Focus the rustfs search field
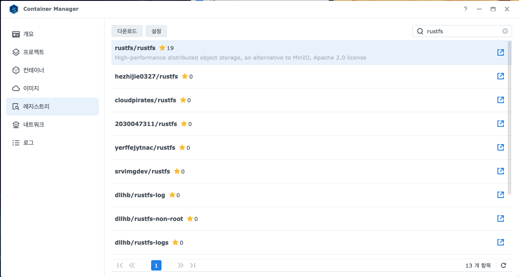This screenshot has width=519, height=277. (463, 31)
